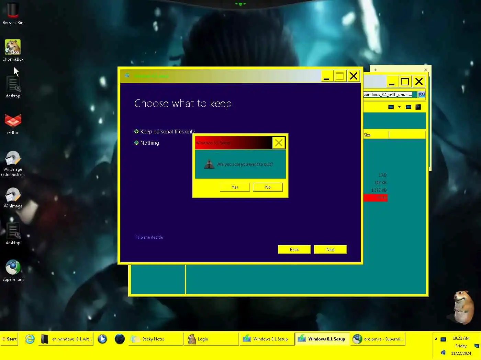481x360 pixels.
Task: Click the Start button
Action: (x=9, y=339)
